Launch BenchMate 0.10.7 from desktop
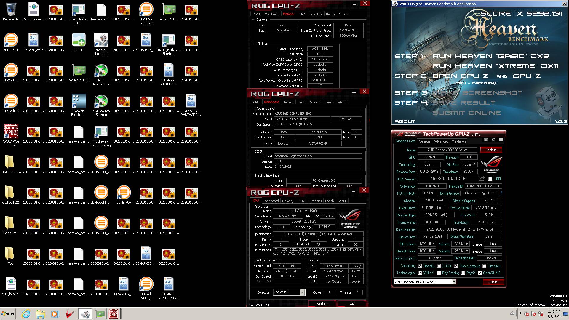 pos(79,14)
